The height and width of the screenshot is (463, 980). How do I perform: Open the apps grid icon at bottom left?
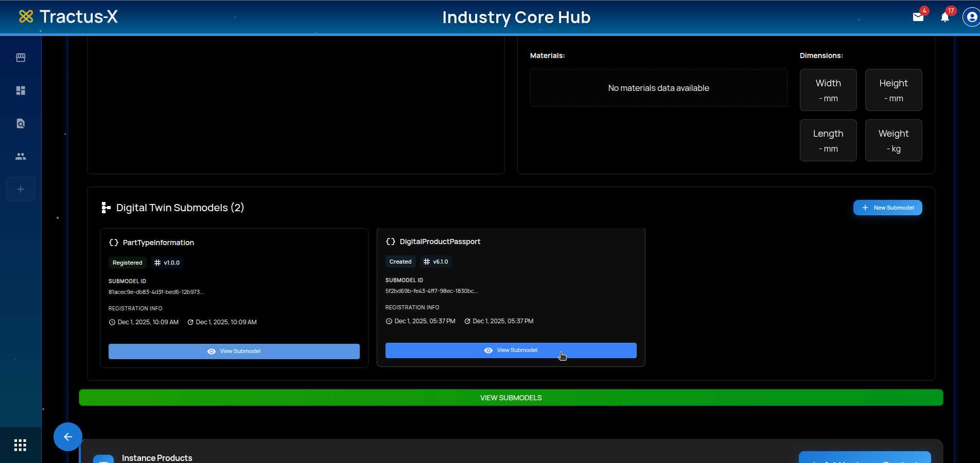pyautogui.click(x=21, y=445)
